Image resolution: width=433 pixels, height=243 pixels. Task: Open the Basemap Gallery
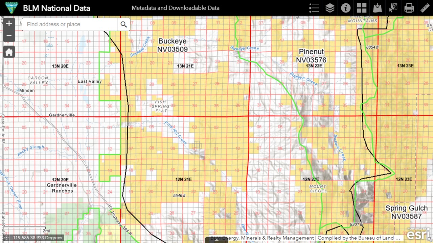pyautogui.click(x=362, y=8)
